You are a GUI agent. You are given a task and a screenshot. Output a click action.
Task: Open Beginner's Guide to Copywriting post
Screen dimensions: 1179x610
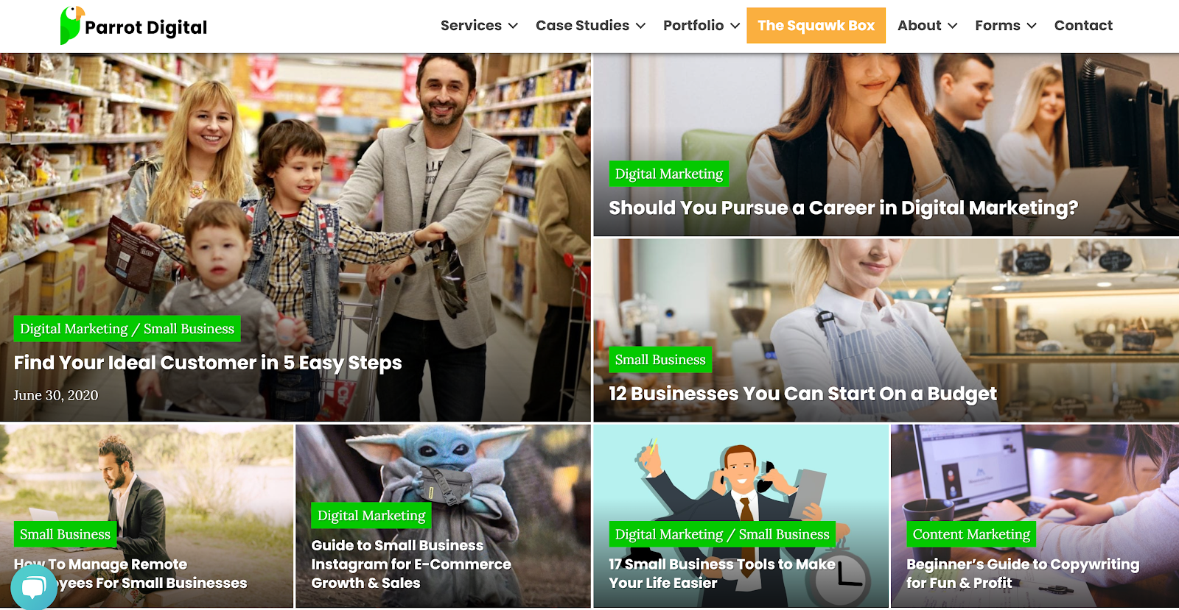(x=1023, y=573)
